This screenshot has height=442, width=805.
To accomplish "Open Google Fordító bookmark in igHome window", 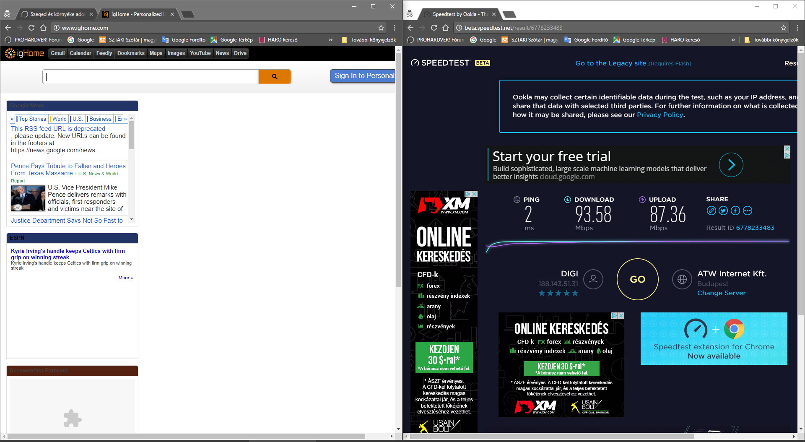I will click(184, 40).
